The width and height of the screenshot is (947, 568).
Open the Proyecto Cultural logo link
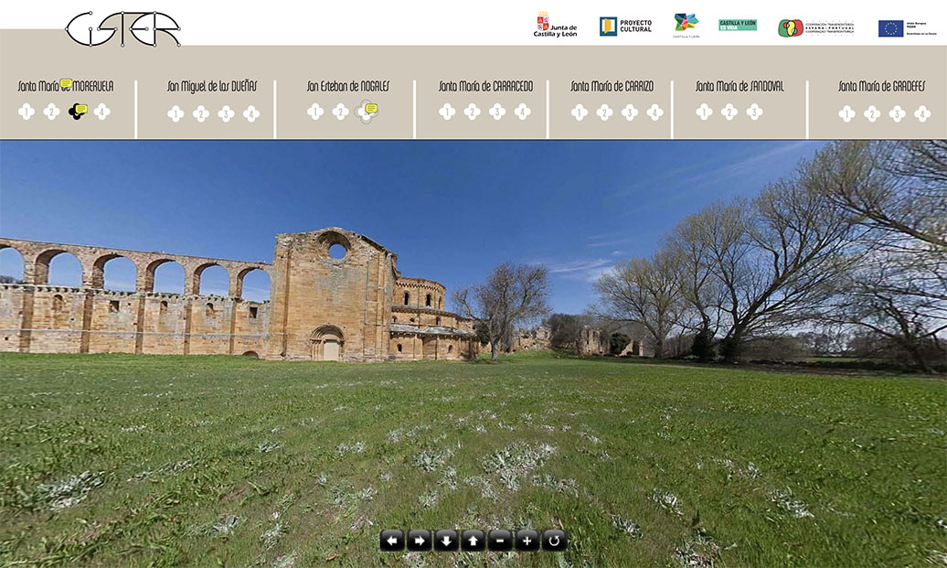[x=625, y=26]
